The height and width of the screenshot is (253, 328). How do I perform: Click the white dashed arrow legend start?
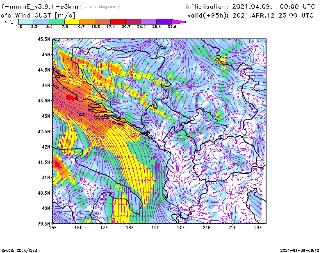click(x=11, y=22)
